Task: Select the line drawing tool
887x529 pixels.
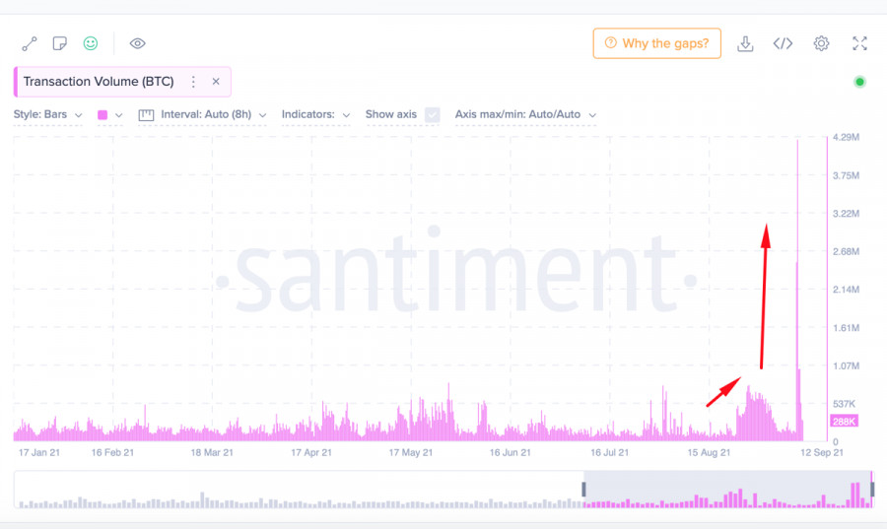Action: tap(30, 43)
